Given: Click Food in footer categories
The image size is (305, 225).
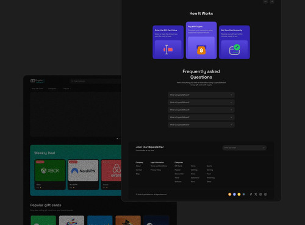Looking at the screenshot, I should (209, 174).
